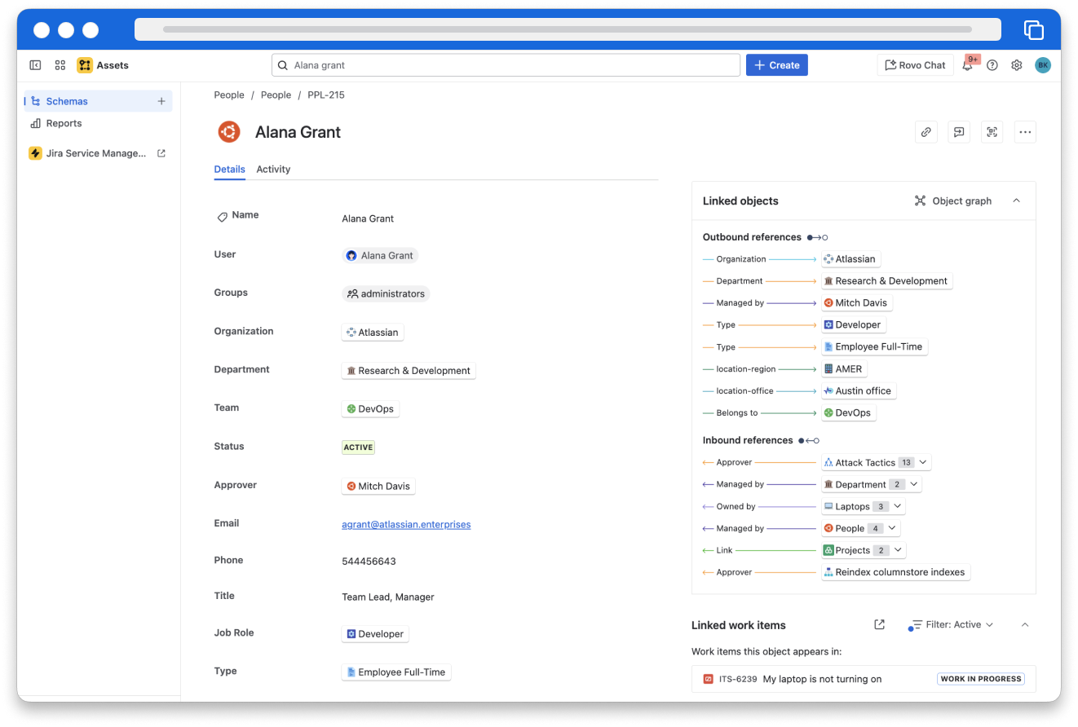Open the Object graph view
The width and height of the screenshot is (1078, 727).
(952, 200)
